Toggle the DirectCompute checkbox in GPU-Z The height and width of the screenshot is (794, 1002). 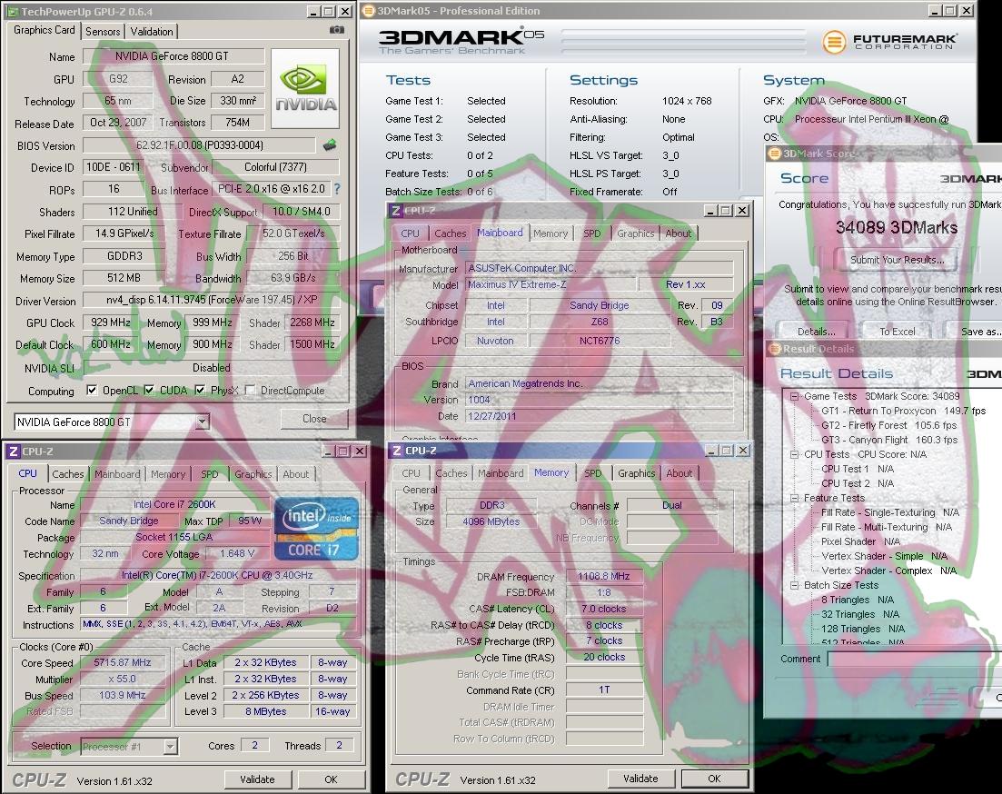[x=250, y=390]
